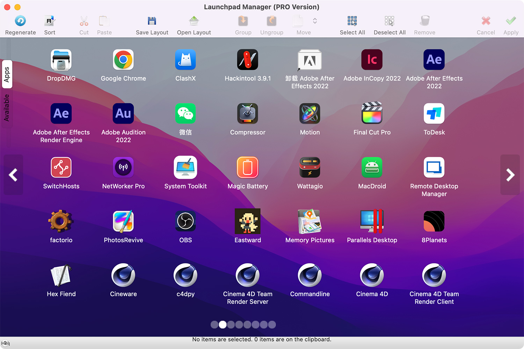This screenshot has height=349, width=524.
Task: Switch to the Available tab
Action: pyautogui.click(x=7, y=108)
